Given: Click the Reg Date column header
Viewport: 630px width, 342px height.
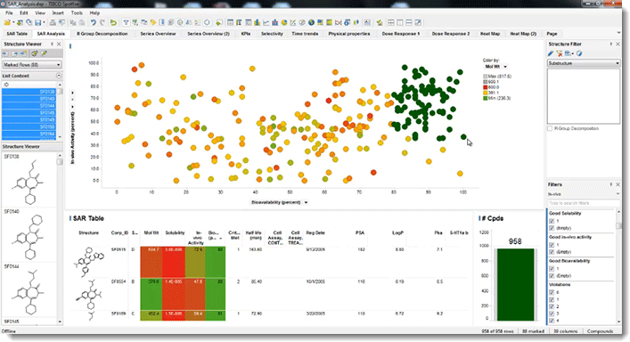Looking at the screenshot, I should pyautogui.click(x=315, y=232).
